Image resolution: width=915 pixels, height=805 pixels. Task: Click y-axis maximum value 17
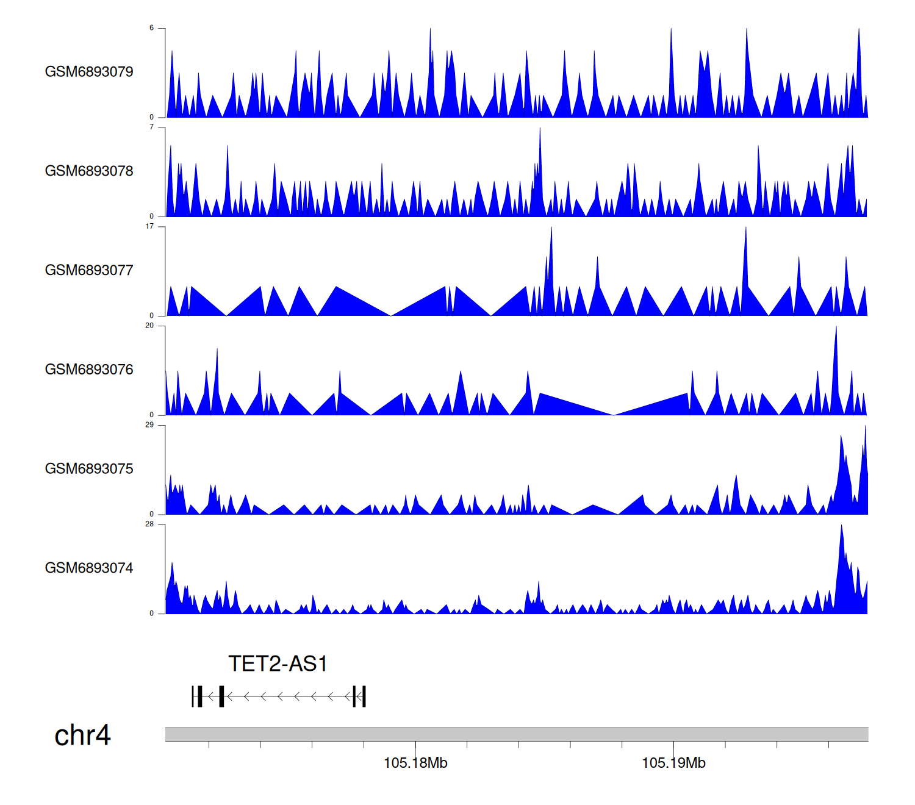coord(149,226)
